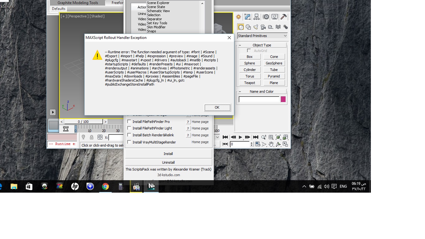Click the Isolate Selection lightbulb icon
This screenshot has height=239, width=425.
point(83,137)
